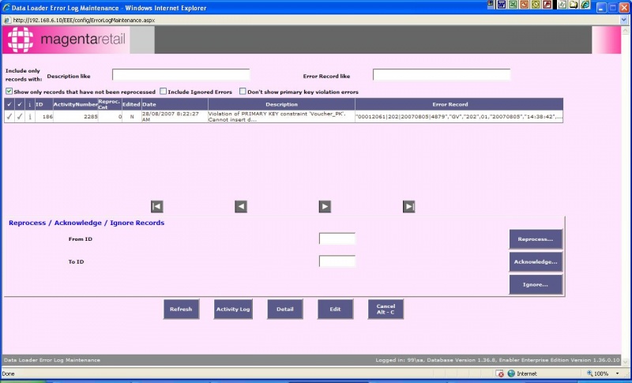This screenshot has width=632, height=383.
Task: Click the page icon beside the address URL
Action: tap(8, 20)
